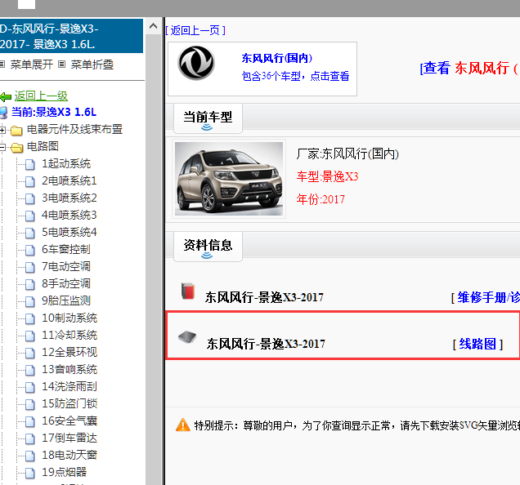Click the 当前:景逸X3 1.6L tree root
520x485 pixels.
[54, 113]
